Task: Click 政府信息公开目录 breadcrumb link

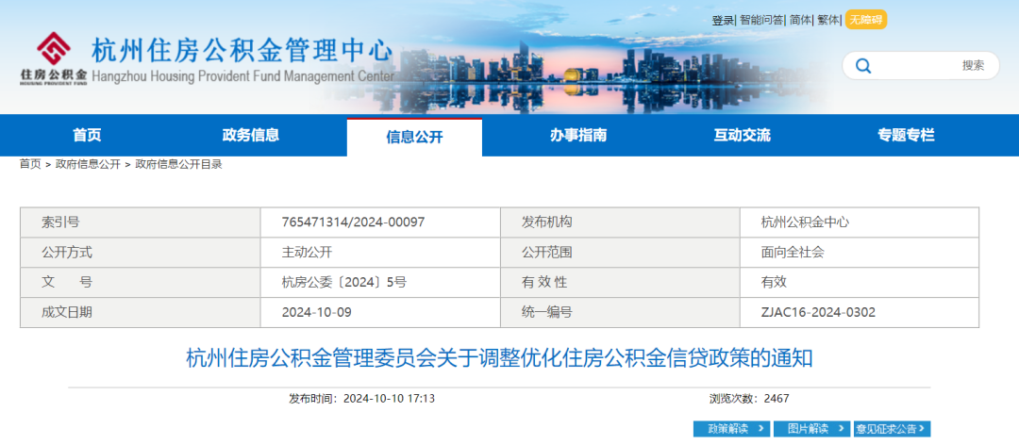Action: click(x=178, y=164)
